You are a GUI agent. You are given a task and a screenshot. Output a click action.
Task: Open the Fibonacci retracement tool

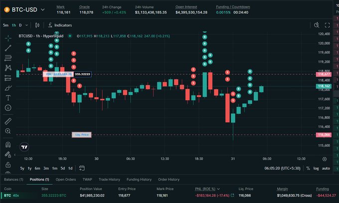[x=8, y=58]
